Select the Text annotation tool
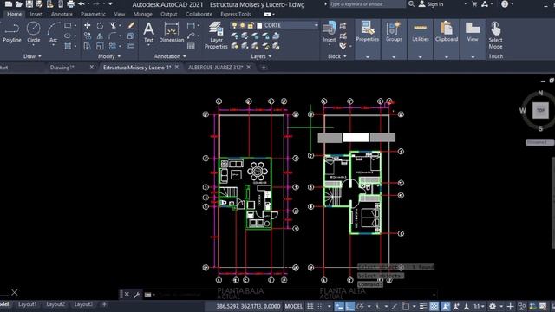555x312 pixels. (148, 32)
